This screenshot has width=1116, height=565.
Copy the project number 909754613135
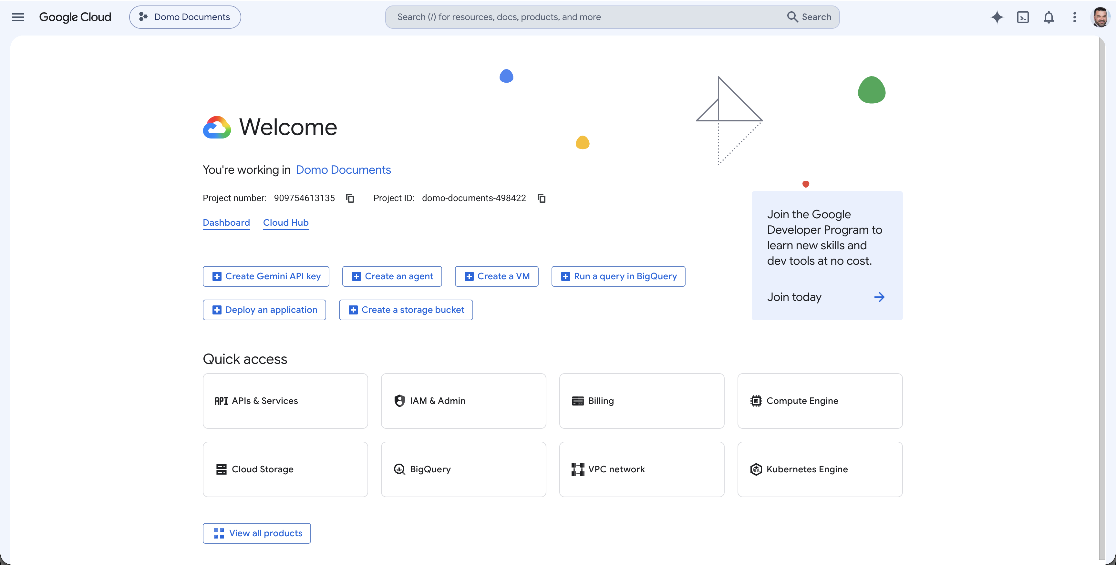pyautogui.click(x=350, y=198)
